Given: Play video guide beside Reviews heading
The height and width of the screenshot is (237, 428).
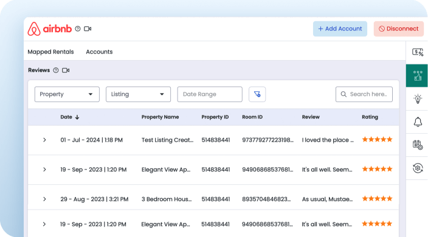Looking at the screenshot, I should point(66,70).
